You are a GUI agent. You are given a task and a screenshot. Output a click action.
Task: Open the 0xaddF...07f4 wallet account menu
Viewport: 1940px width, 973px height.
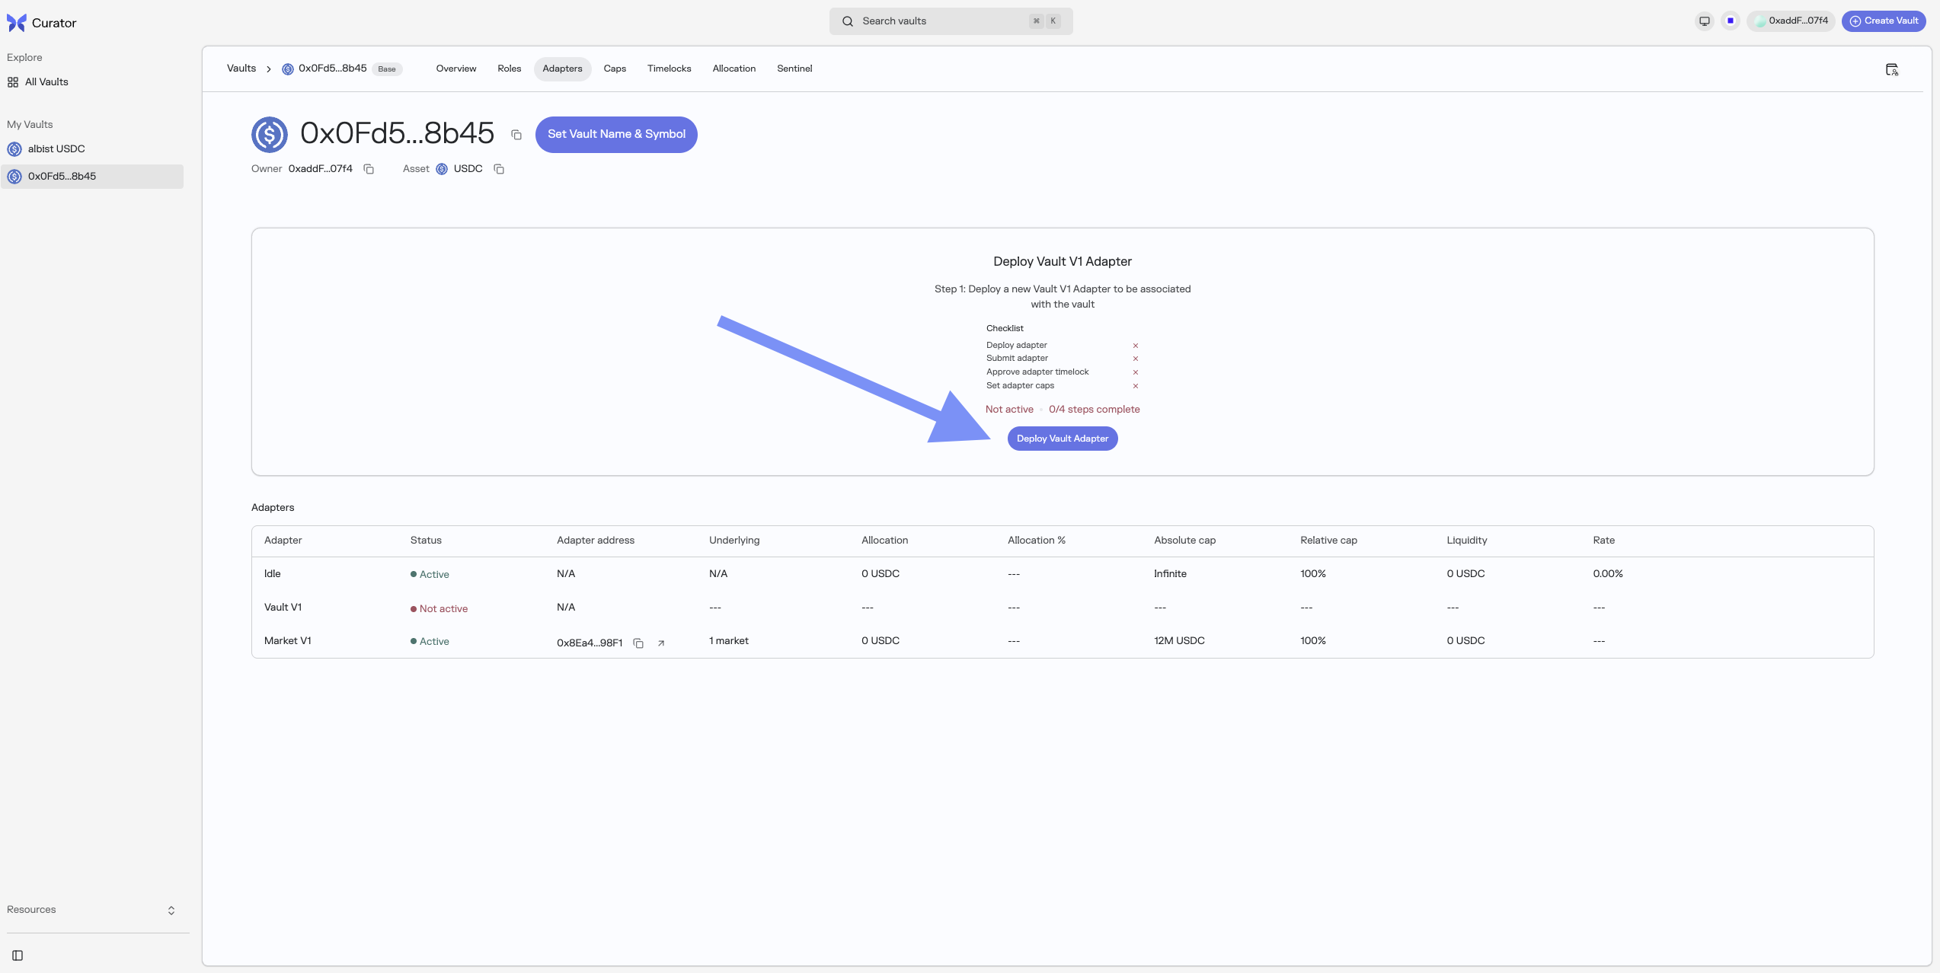(x=1791, y=21)
